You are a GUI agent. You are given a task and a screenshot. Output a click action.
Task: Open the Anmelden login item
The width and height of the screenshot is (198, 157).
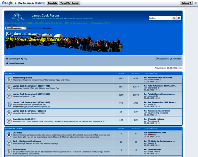(175, 59)
